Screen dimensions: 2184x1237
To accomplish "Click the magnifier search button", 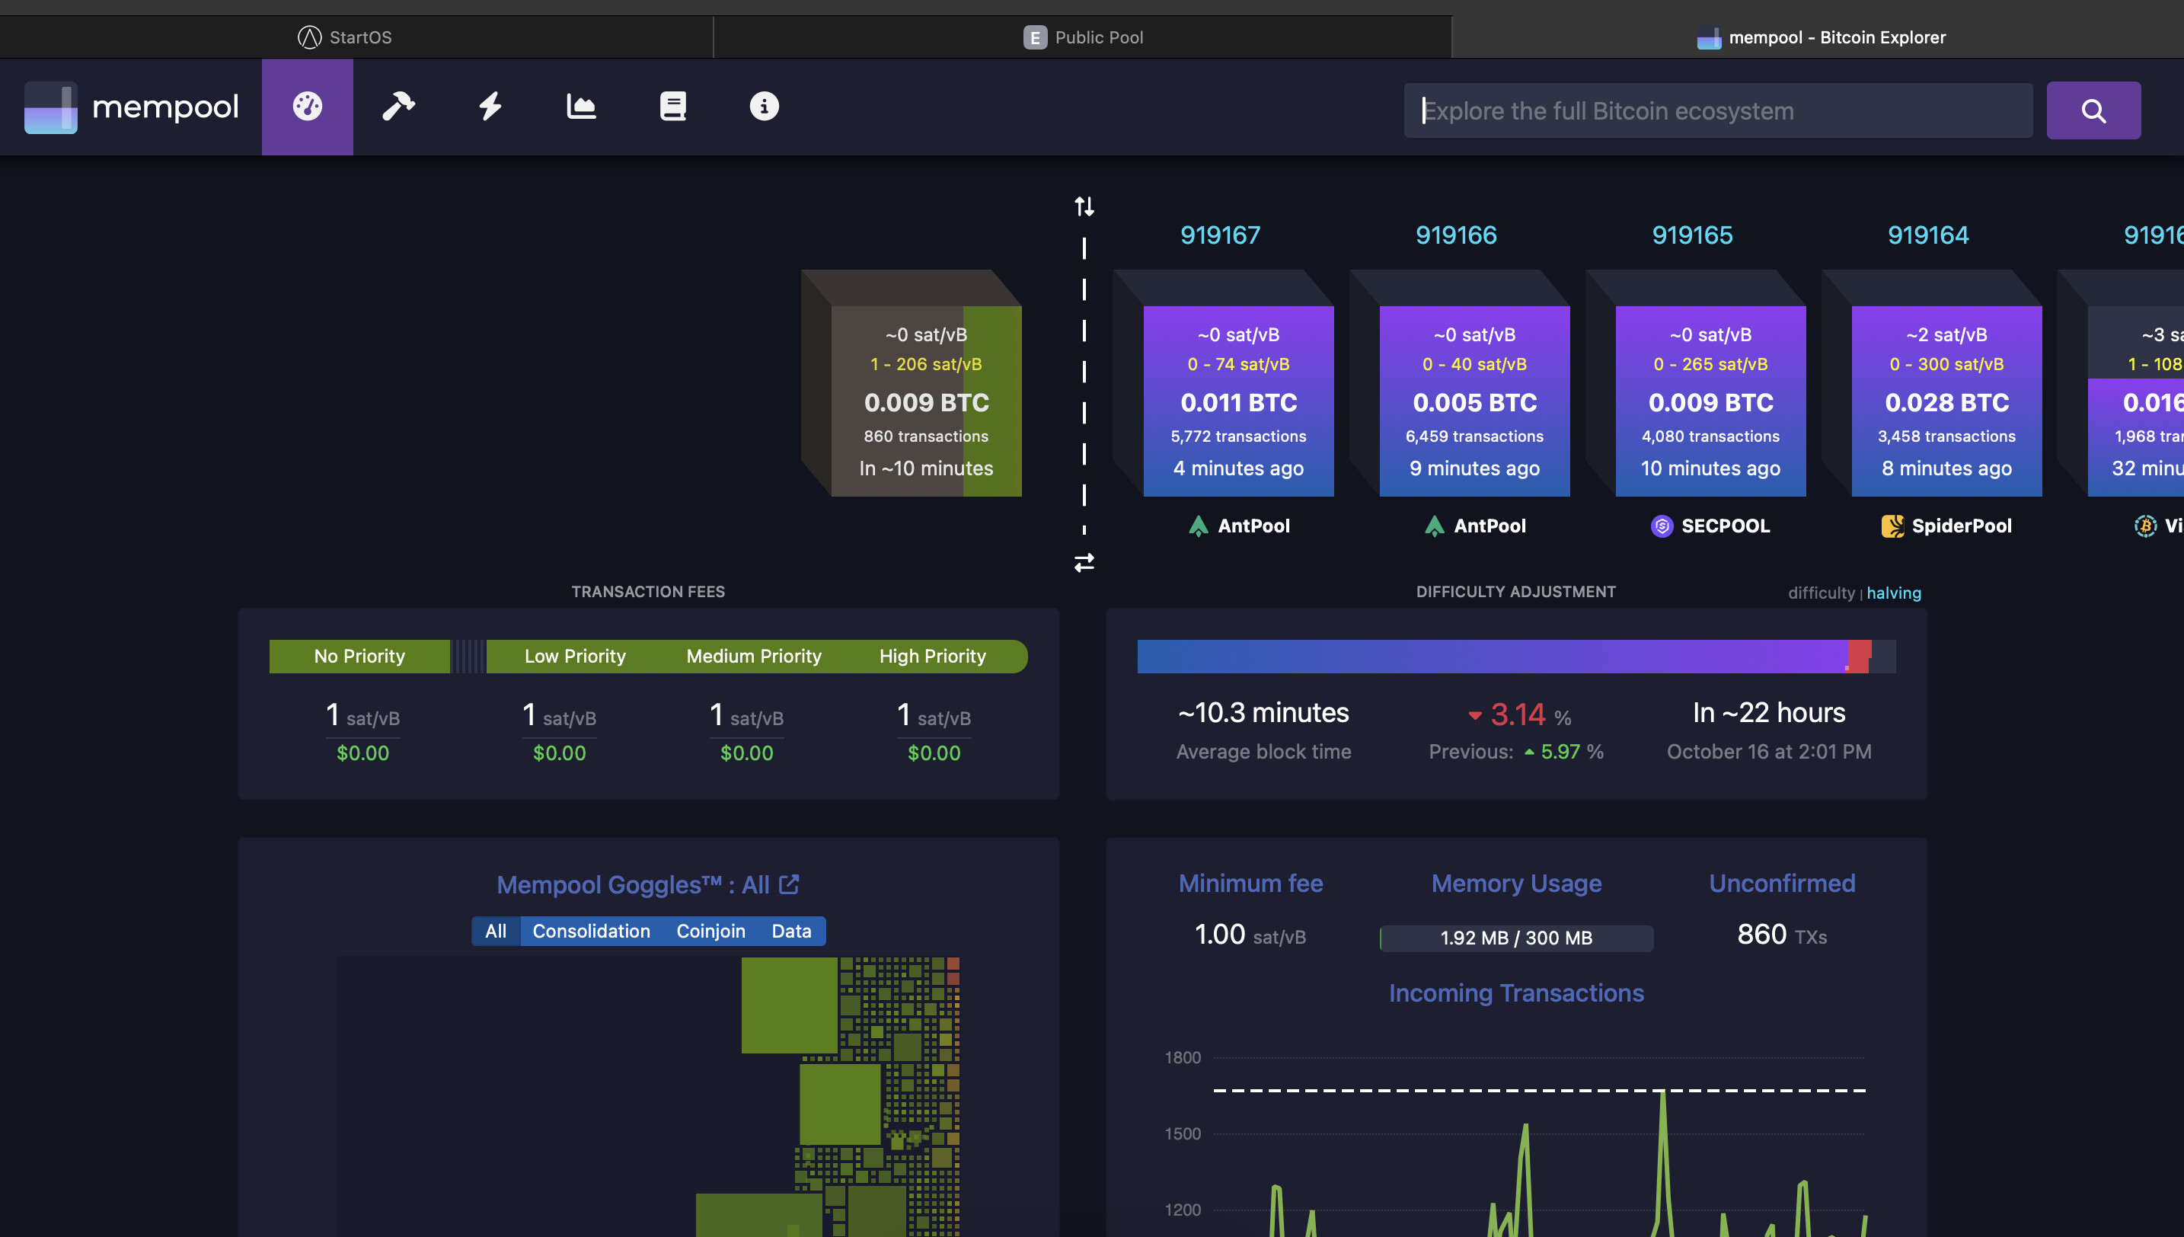I will [x=2093, y=110].
